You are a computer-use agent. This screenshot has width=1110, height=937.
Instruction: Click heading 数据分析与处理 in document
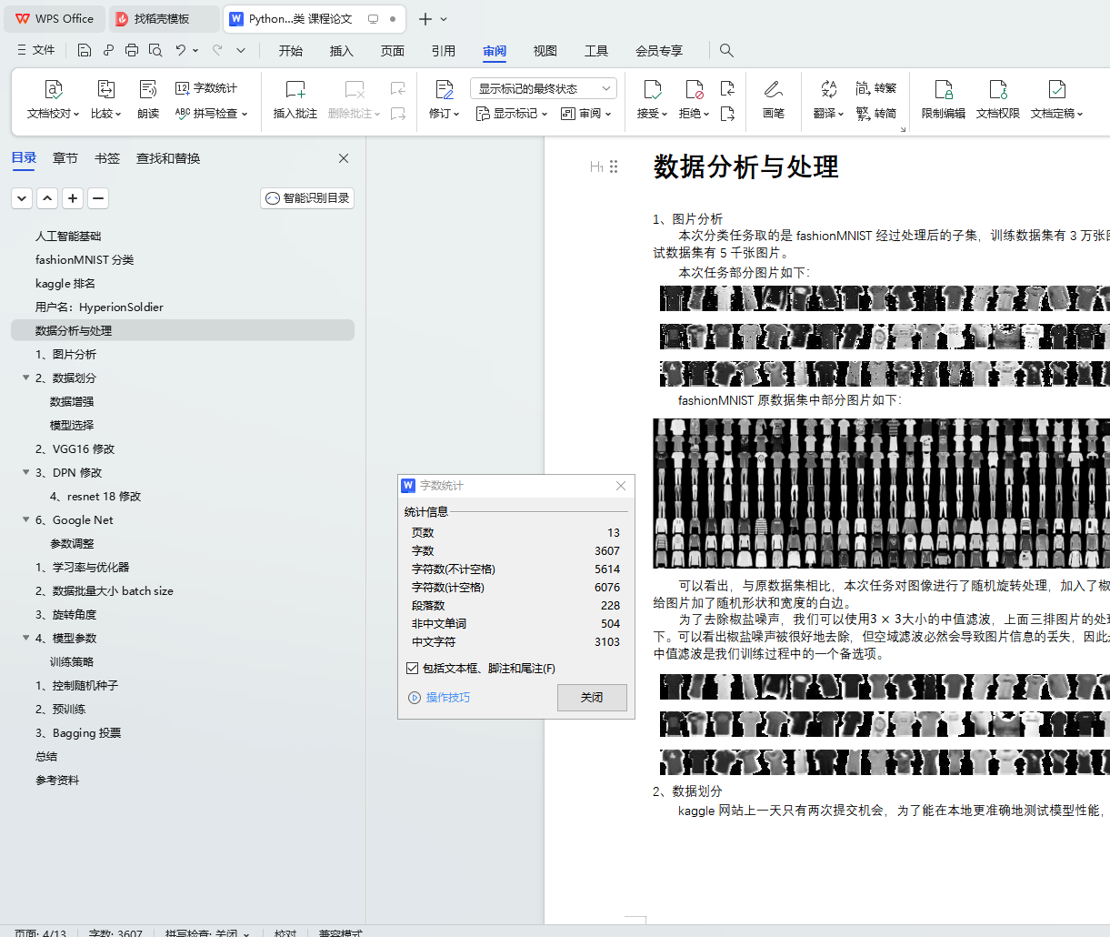coord(745,166)
